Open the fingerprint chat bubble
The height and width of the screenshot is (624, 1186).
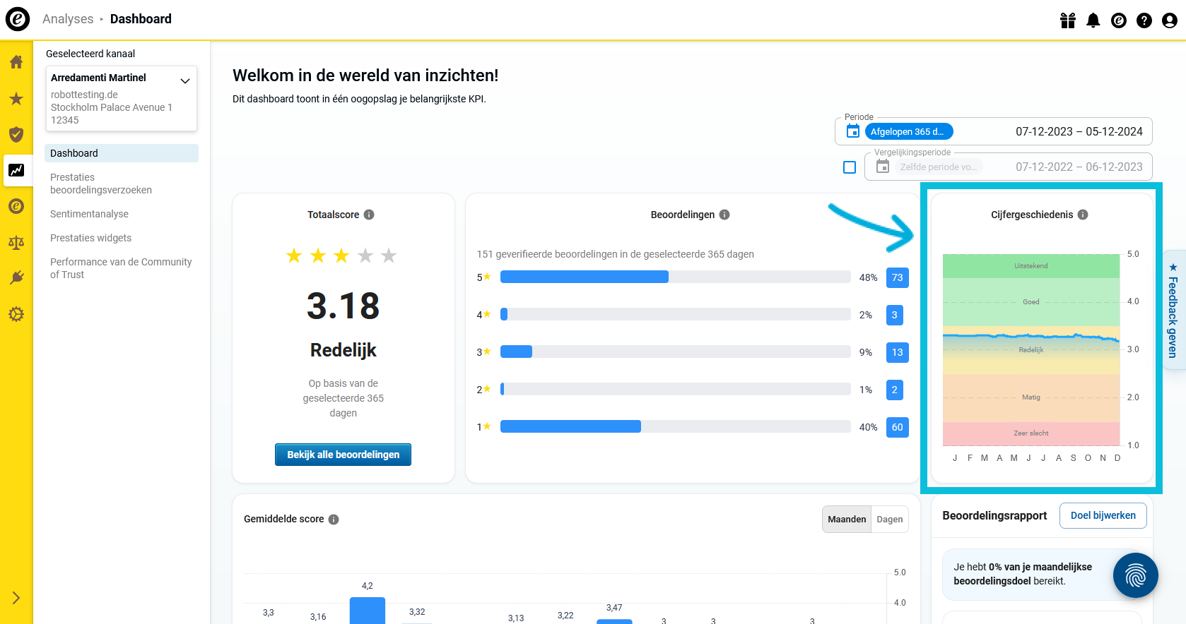(x=1135, y=575)
